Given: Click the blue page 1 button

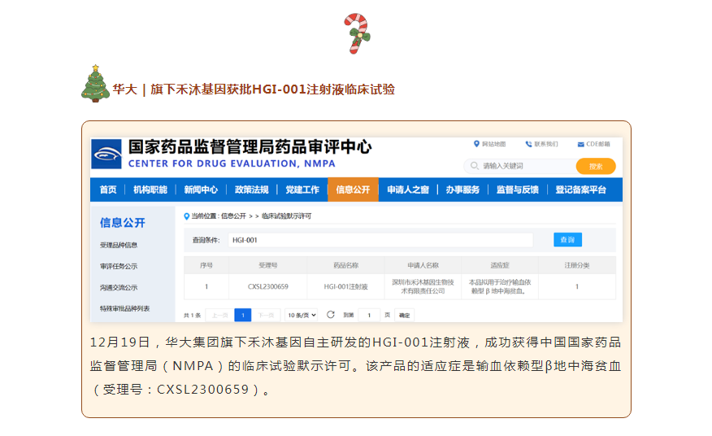Looking at the screenshot, I should tap(243, 315).
